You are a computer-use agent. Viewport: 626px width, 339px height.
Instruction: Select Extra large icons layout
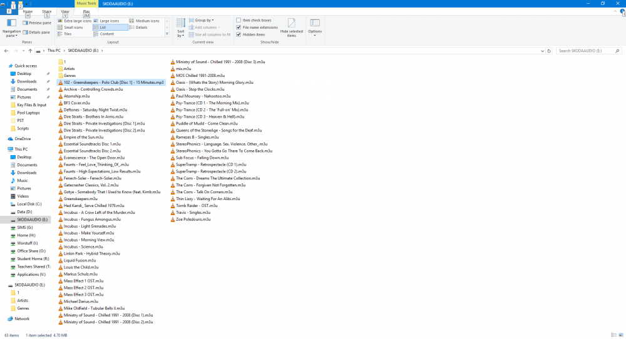click(x=74, y=21)
